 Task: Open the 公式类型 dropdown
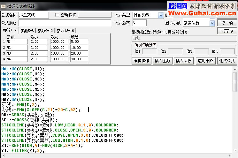point(161,15)
